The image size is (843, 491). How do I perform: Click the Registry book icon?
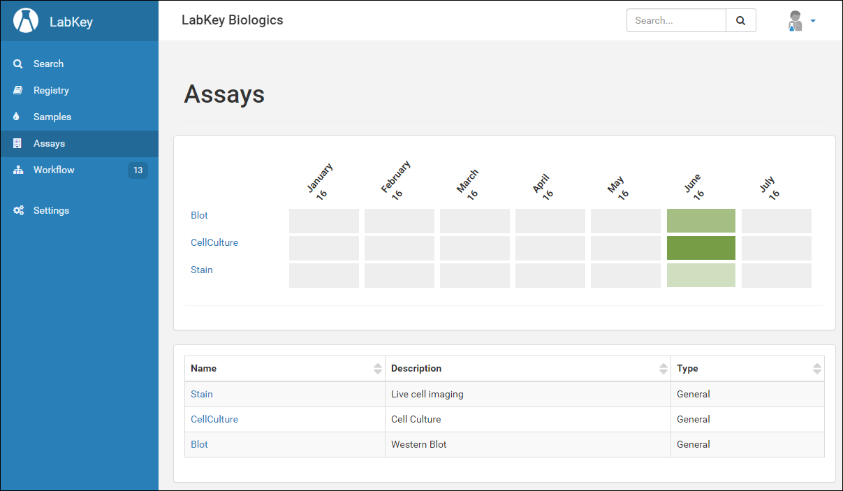[18, 90]
